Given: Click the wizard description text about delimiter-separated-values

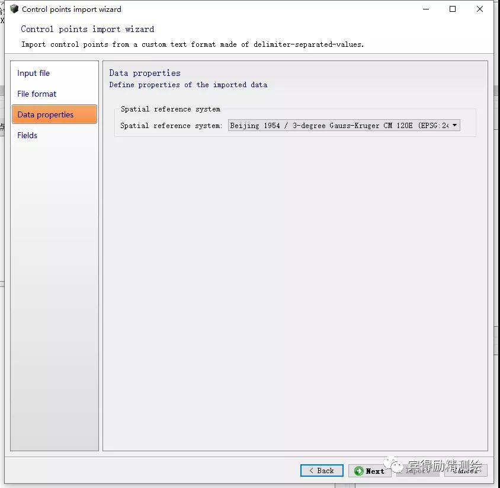Looking at the screenshot, I should 193,44.
